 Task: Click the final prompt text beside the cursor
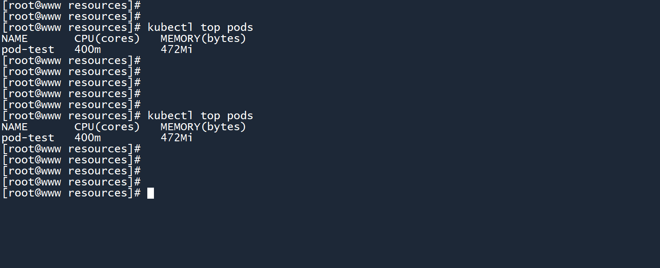click(x=71, y=193)
